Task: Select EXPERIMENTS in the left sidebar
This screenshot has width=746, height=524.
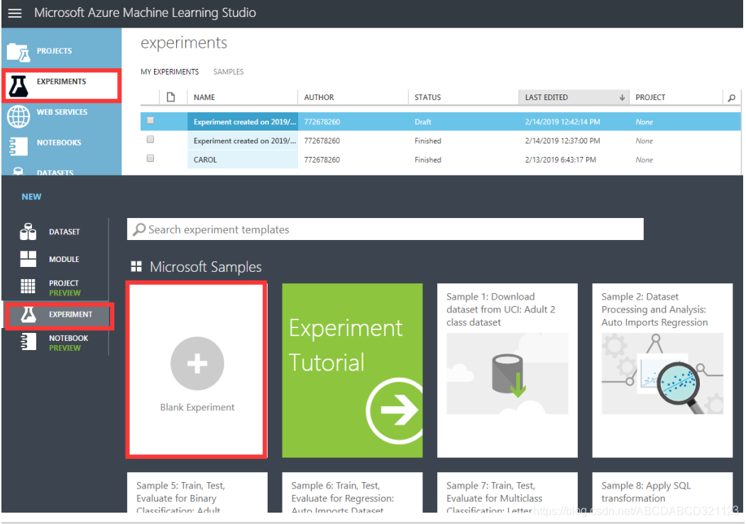Action: [x=61, y=82]
